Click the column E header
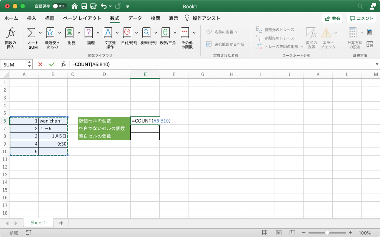 point(145,75)
